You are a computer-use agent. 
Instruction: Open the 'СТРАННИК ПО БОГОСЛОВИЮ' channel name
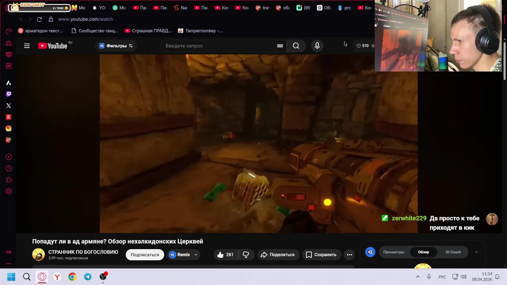[83, 252]
